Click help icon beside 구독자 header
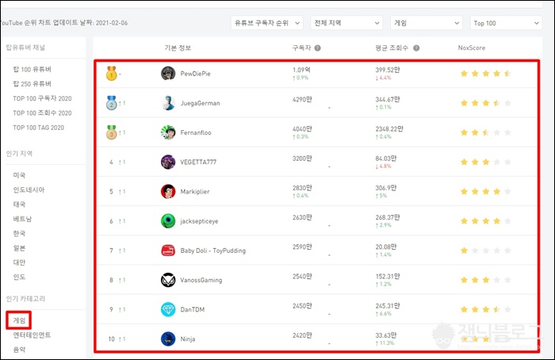The image size is (555, 360). point(317,48)
